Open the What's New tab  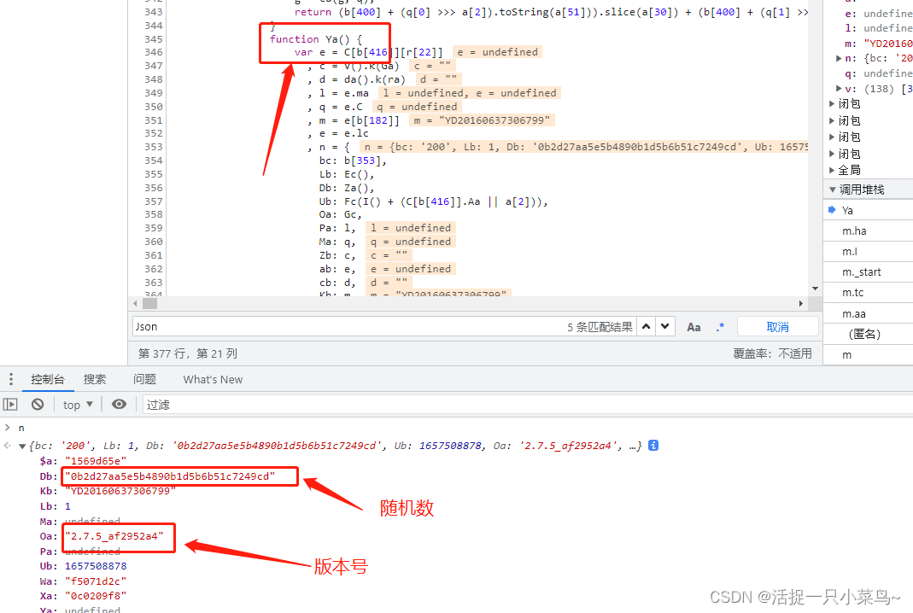click(213, 379)
